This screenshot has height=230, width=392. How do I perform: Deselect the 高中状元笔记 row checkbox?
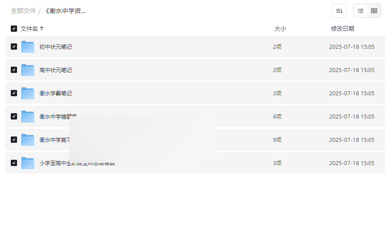pyautogui.click(x=14, y=70)
